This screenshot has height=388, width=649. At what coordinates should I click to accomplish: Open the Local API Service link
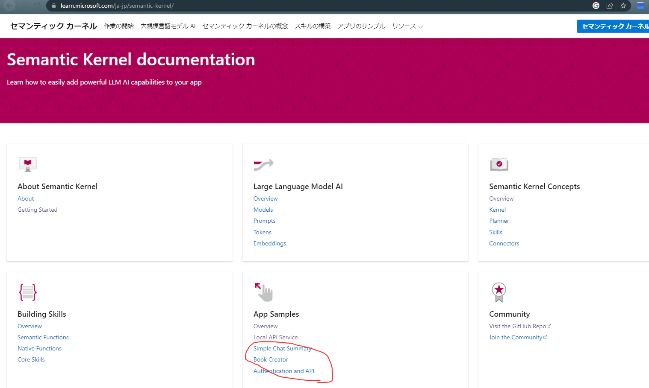[275, 337]
